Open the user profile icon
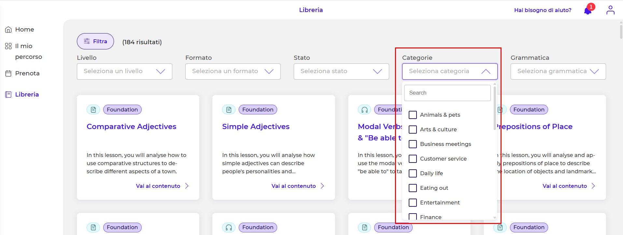Viewport: 623px width, 235px height. [610, 10]
